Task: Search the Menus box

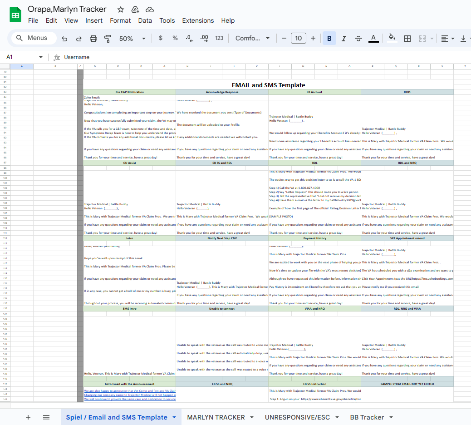Action: coord(34,38)
